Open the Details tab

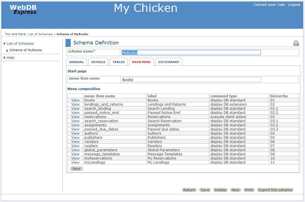98,62
